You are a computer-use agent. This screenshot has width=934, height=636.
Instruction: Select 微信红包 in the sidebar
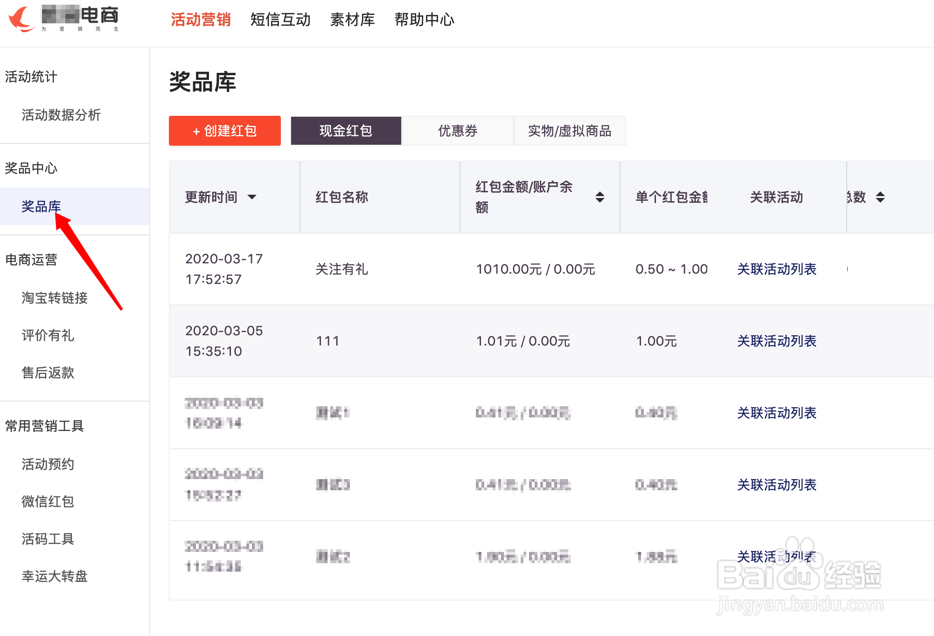click(x=48, y=502)
